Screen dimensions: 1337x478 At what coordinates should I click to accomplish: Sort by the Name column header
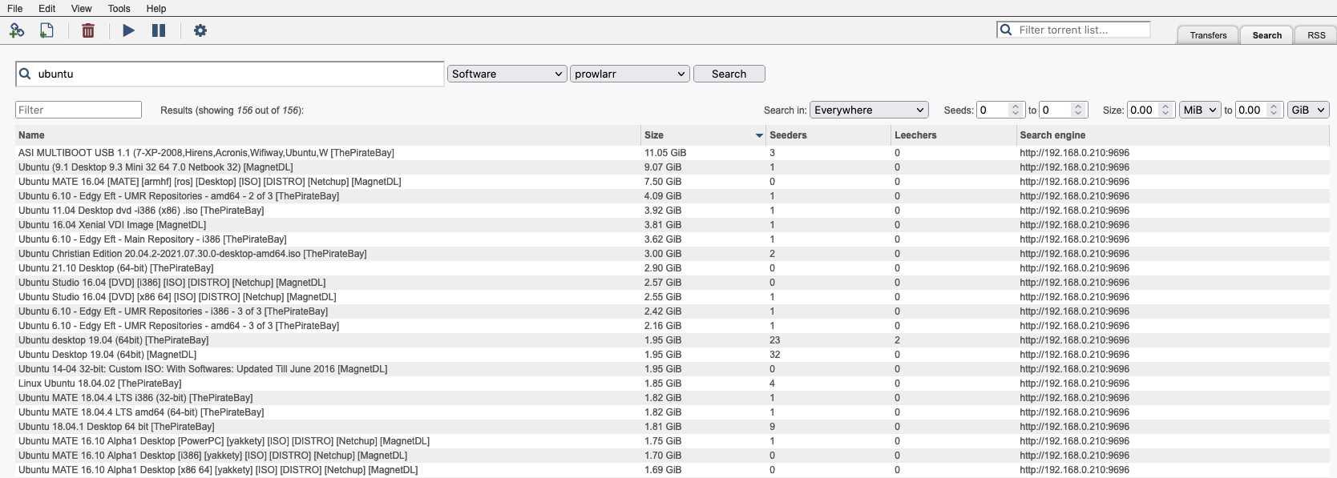point(328,135)
